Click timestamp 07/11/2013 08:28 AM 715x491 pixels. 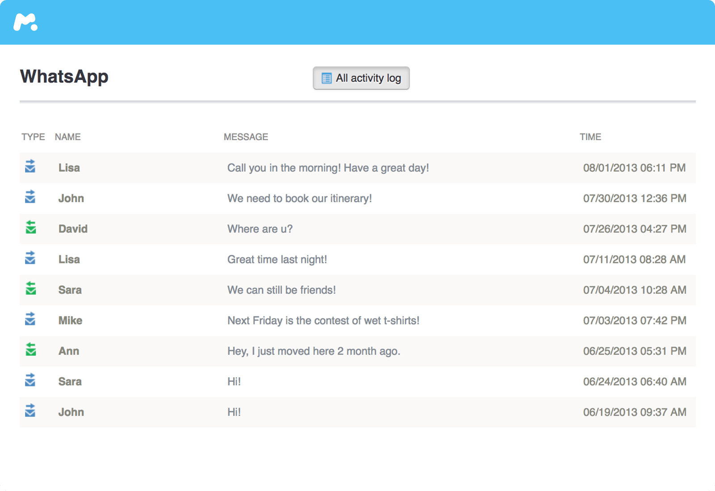click(635, 259)
